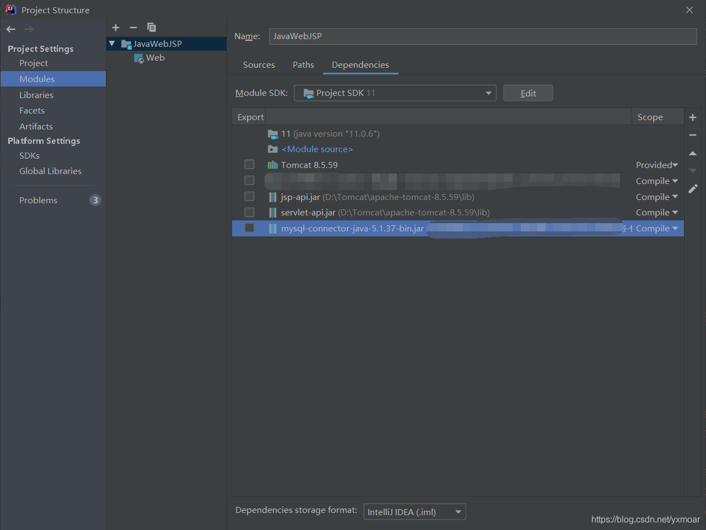Check export box for servlet-api.jar
The height and width of the screenshot is (530, 706).
coord(250,213)
